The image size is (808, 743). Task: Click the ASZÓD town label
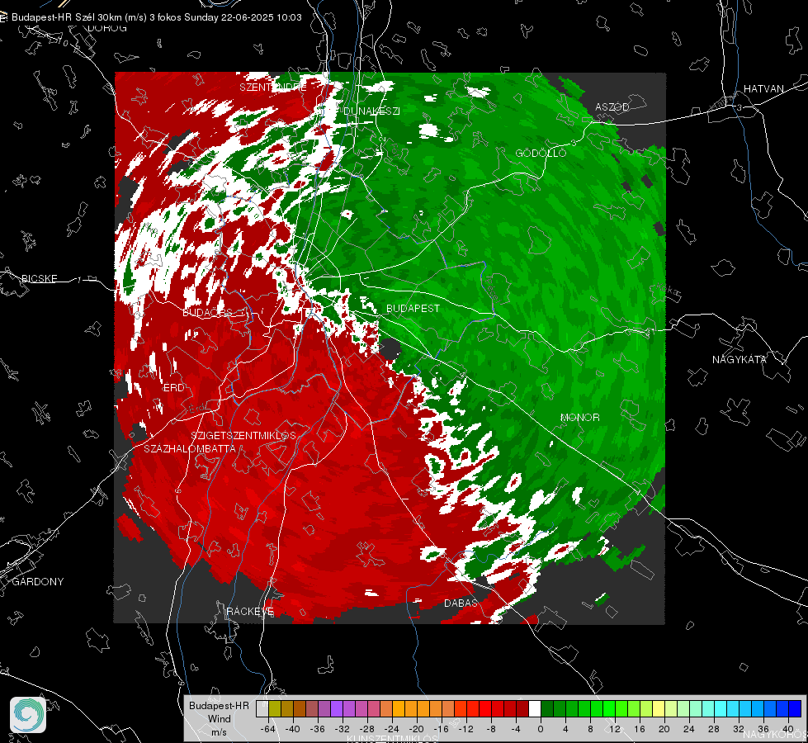click(x=612, y=106)
